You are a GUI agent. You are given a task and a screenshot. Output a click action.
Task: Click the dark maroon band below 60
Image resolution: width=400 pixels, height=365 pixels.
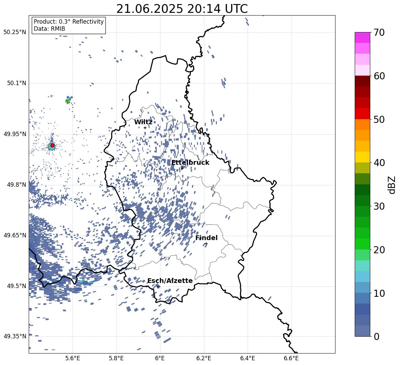coord(362,81)
